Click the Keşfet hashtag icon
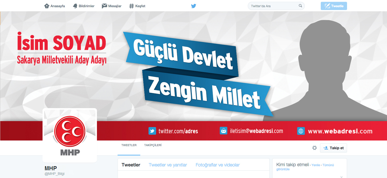 (131, 6)
